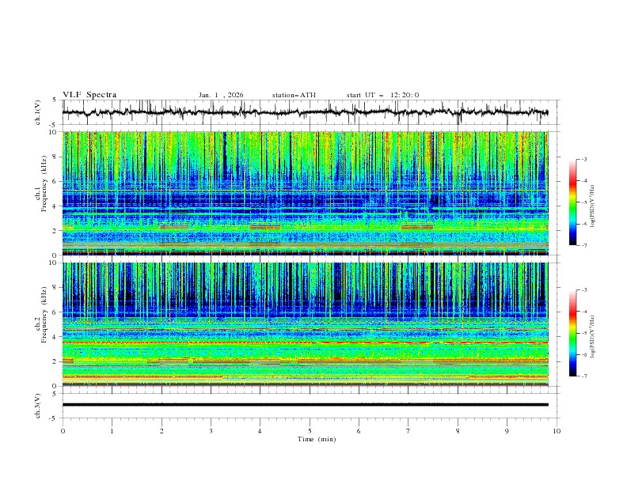627x484 pixels.
Task: Click the ch.1 frequency-axis tick "8"
Action: tap(55, 157)
